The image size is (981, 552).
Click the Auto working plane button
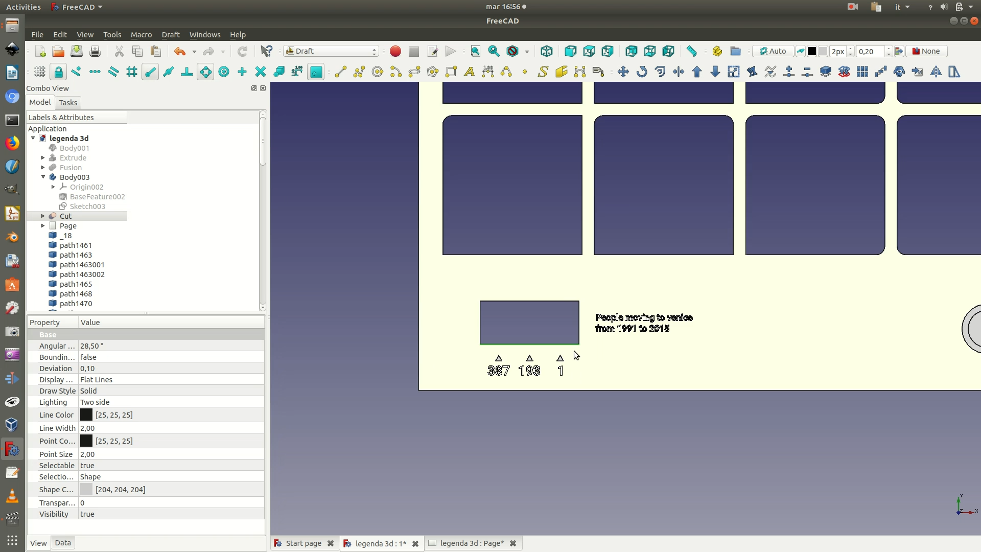[x=773, y=51]
